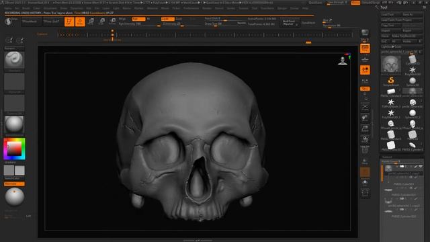The image size is (430, 242).
Task: Click the Load Tool button
Action: click(391, 15)
